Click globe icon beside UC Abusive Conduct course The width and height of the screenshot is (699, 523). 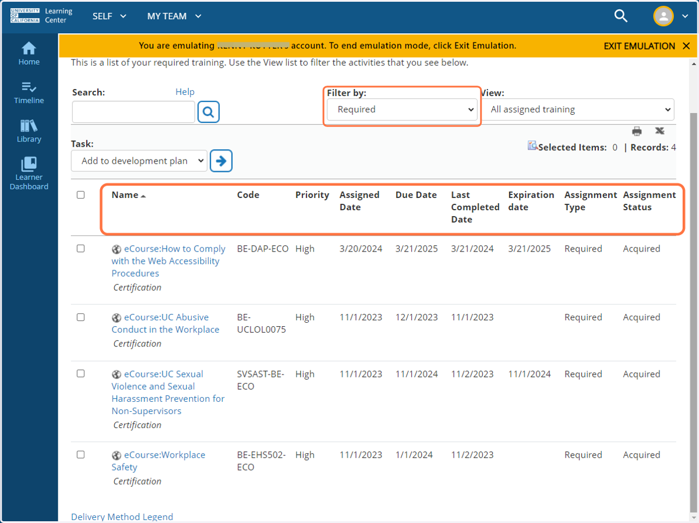pyautogui.click(x=116, y=318)
